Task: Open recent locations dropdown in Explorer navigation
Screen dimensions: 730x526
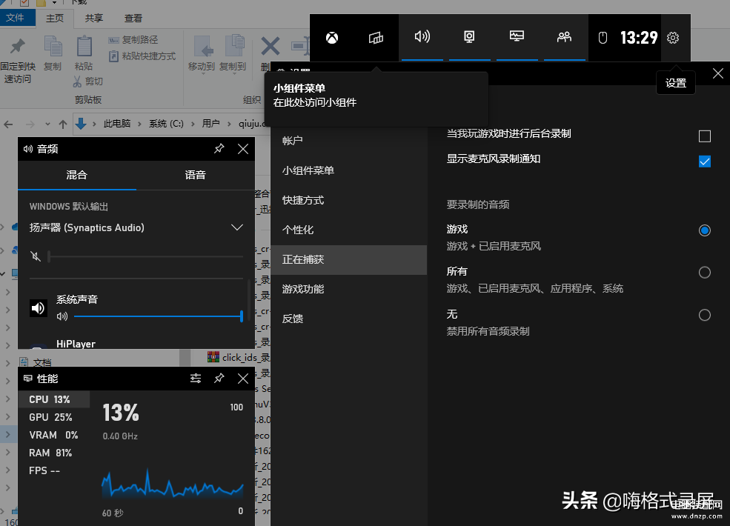Action: pos(47,124)
